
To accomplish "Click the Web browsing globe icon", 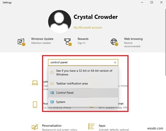I will (114, 42).
